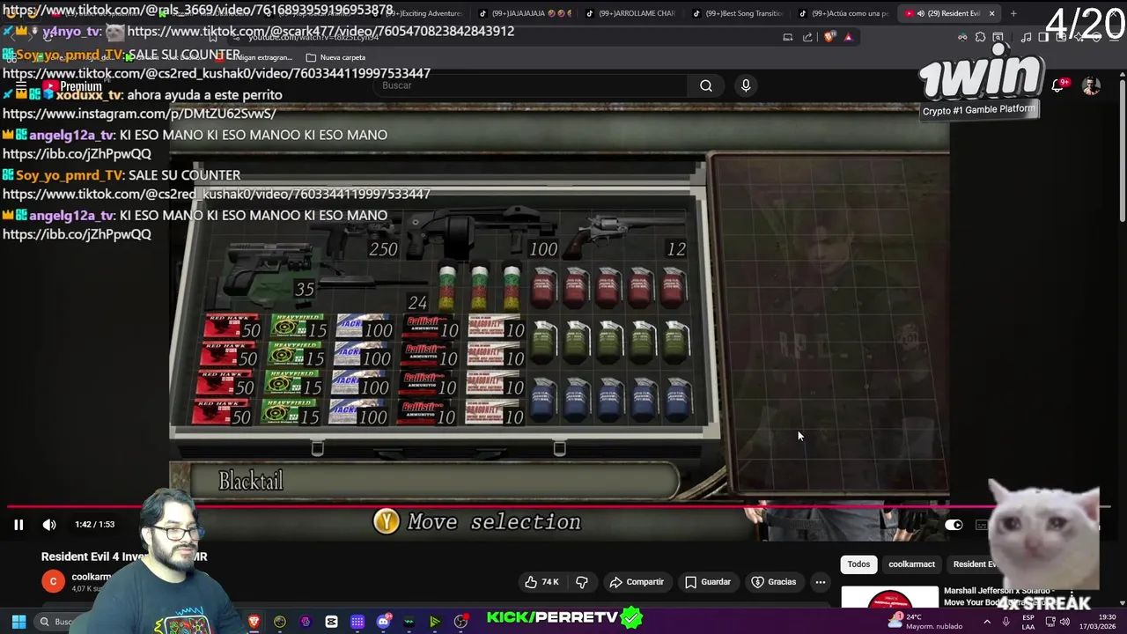Expand the system tray hidden icons chevron
1127x634 pixels.
coord(986,622)
